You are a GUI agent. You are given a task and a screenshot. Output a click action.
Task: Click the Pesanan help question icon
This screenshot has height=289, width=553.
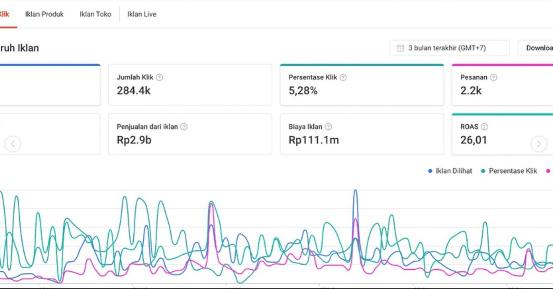pyautogui.click(x=494, y=77)
